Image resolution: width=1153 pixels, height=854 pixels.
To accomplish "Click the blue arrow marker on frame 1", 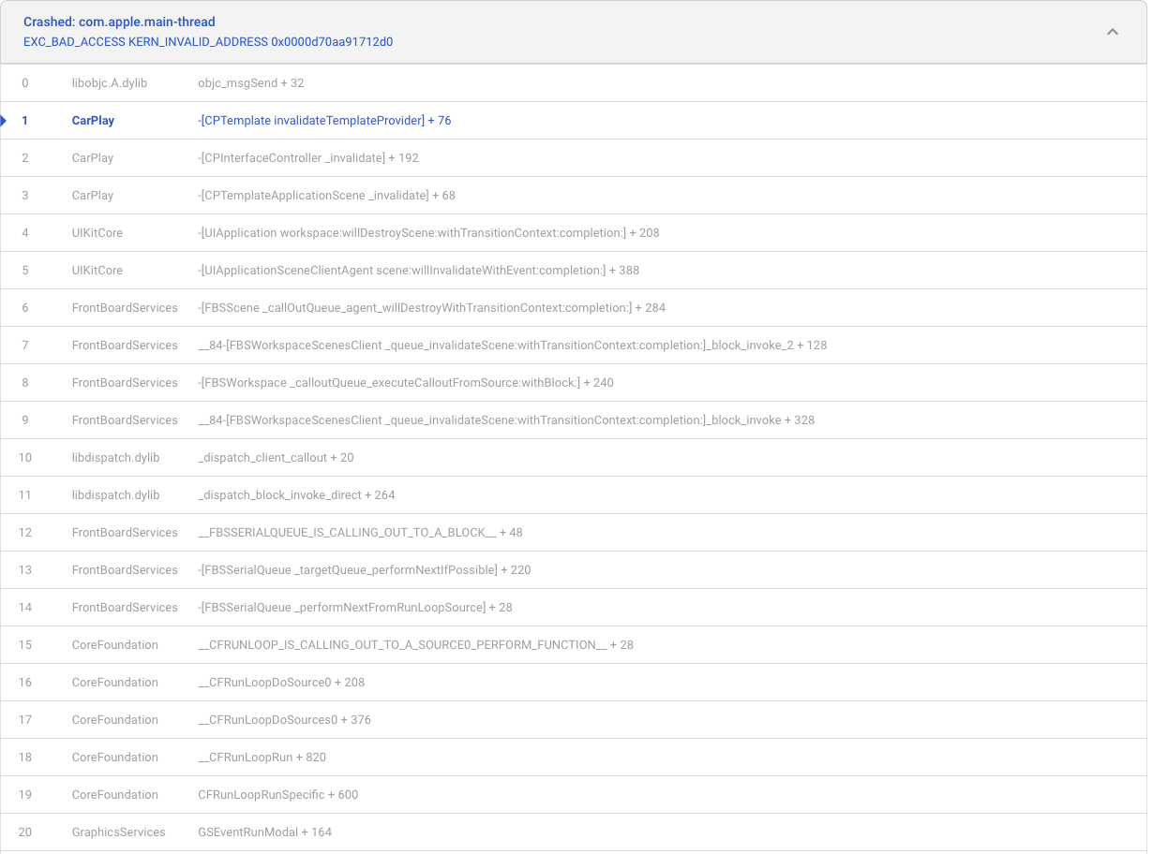I will pyautogui.click(x=5, y=121).
